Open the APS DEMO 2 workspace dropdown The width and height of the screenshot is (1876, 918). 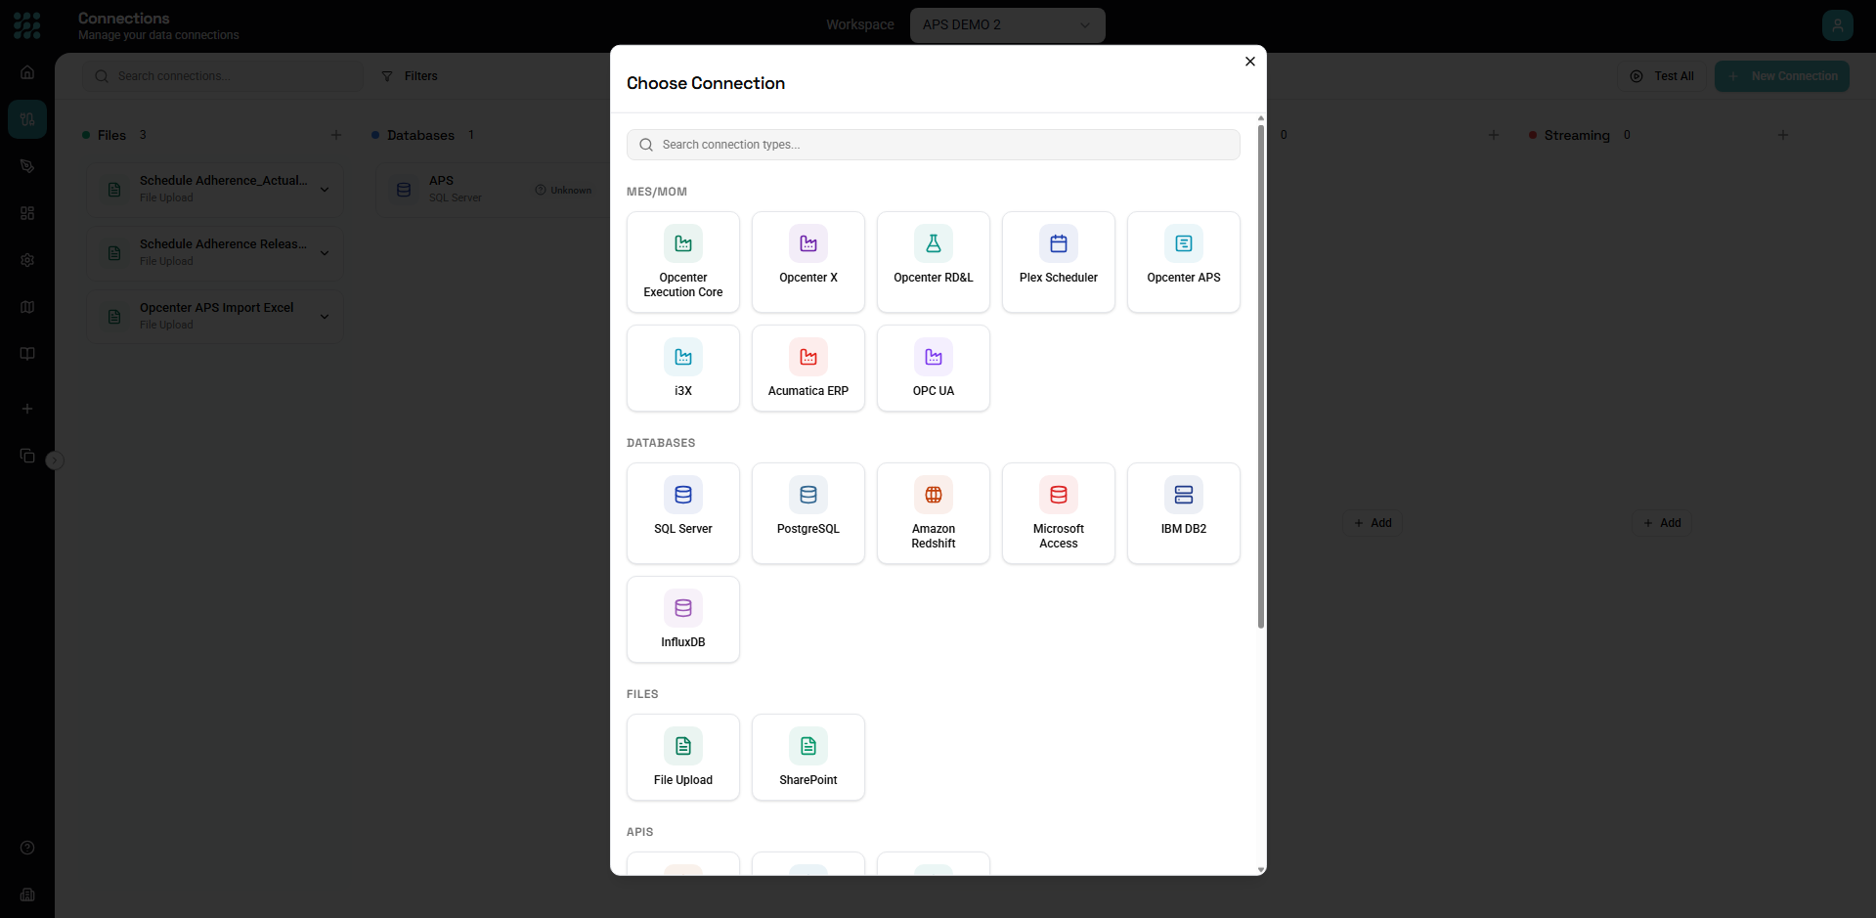(1007, 25)
